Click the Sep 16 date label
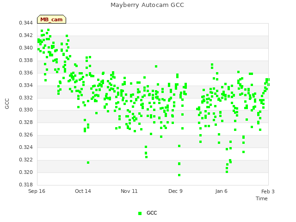 37,191
